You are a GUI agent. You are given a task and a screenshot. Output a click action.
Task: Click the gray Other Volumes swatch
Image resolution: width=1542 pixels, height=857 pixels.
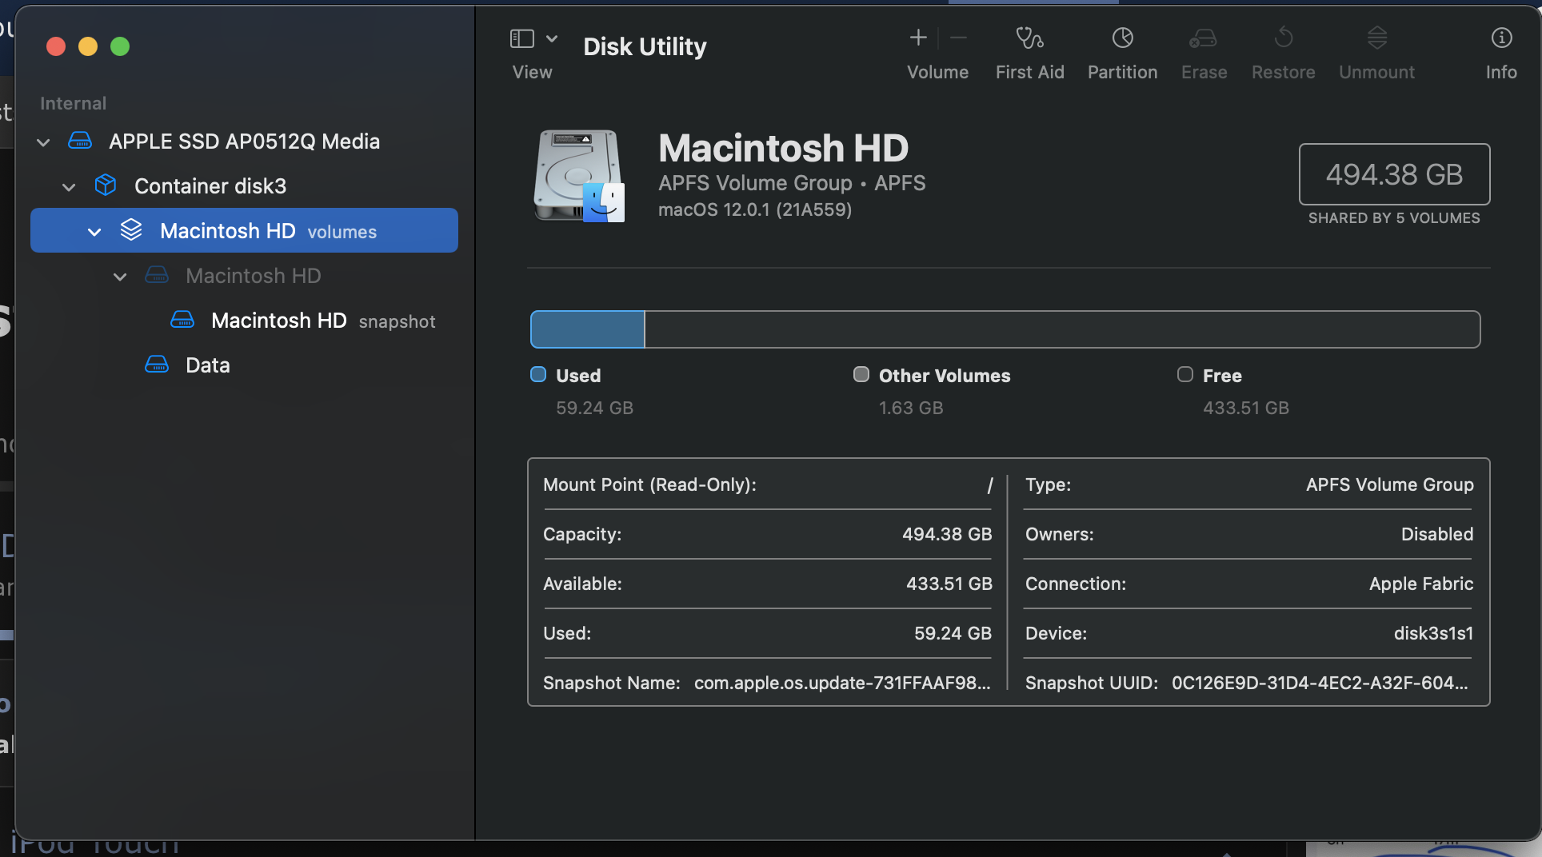(x=861, y=375)
